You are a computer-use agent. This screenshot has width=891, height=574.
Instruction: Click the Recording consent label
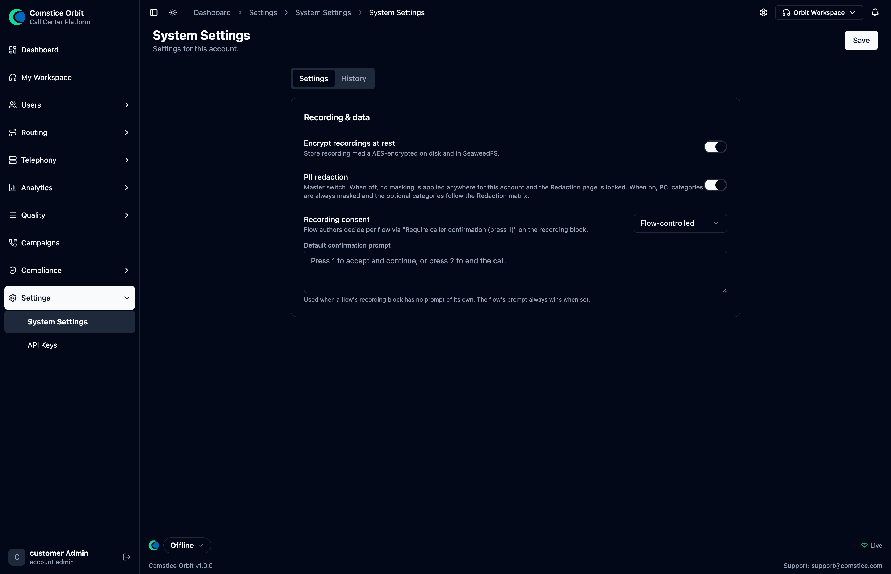pyautogui.click(x=337, y=219)
